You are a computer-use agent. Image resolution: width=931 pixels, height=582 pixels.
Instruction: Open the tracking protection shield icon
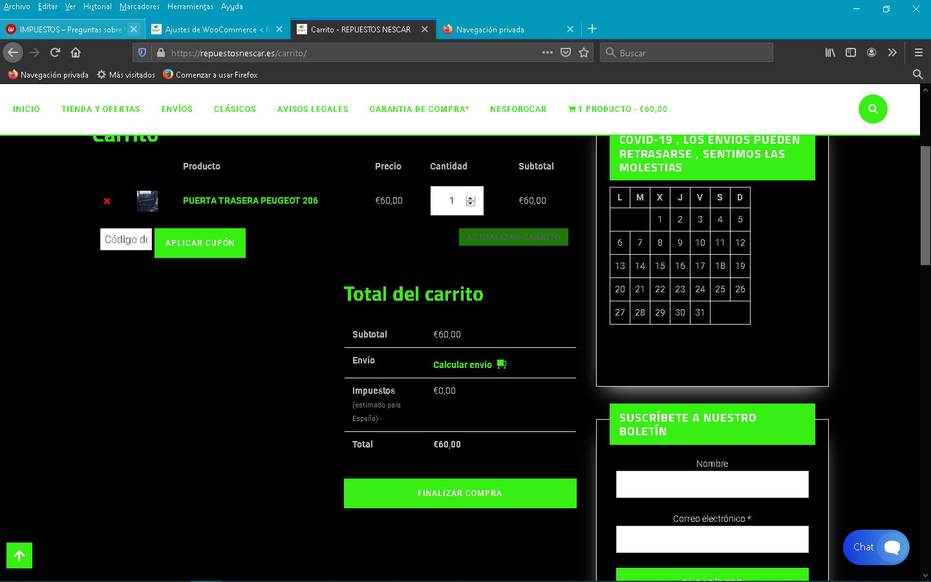(x=142, y=52)
